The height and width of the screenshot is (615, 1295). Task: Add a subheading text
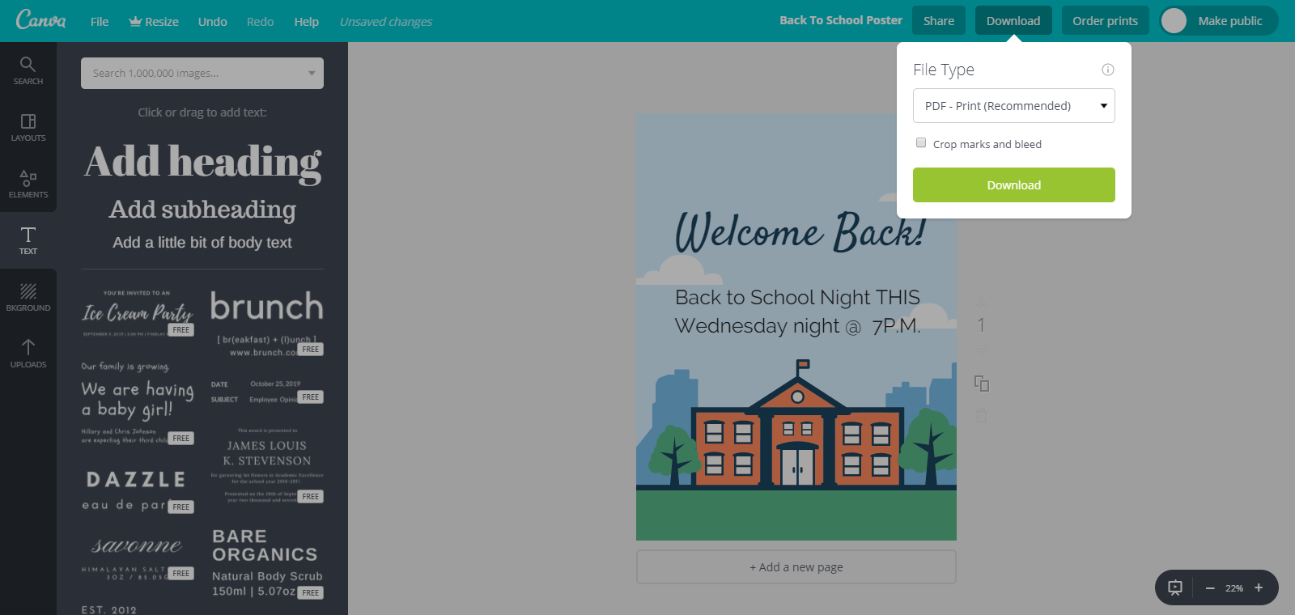[x=202, y=210]
